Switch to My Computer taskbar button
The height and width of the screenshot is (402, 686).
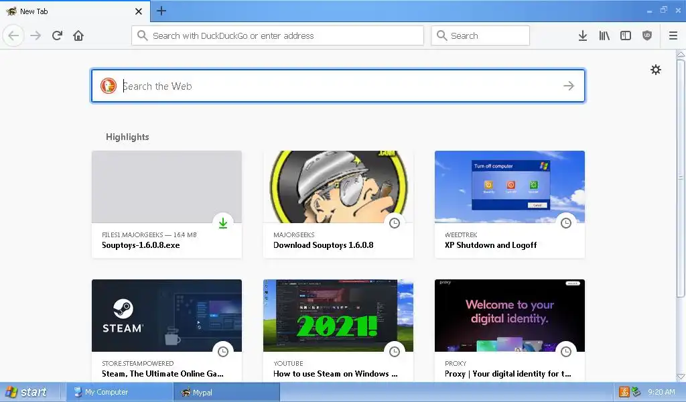pos(119,393)
